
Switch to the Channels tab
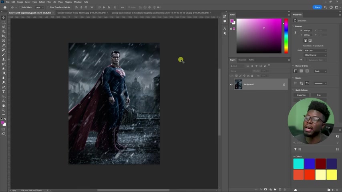click(242, 60)
